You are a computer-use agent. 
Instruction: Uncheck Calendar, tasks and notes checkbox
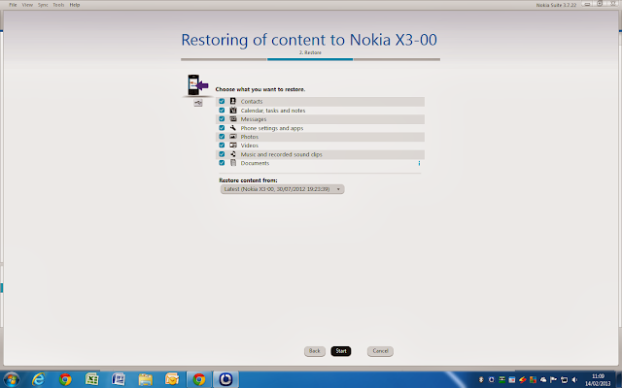pos(222,110)
